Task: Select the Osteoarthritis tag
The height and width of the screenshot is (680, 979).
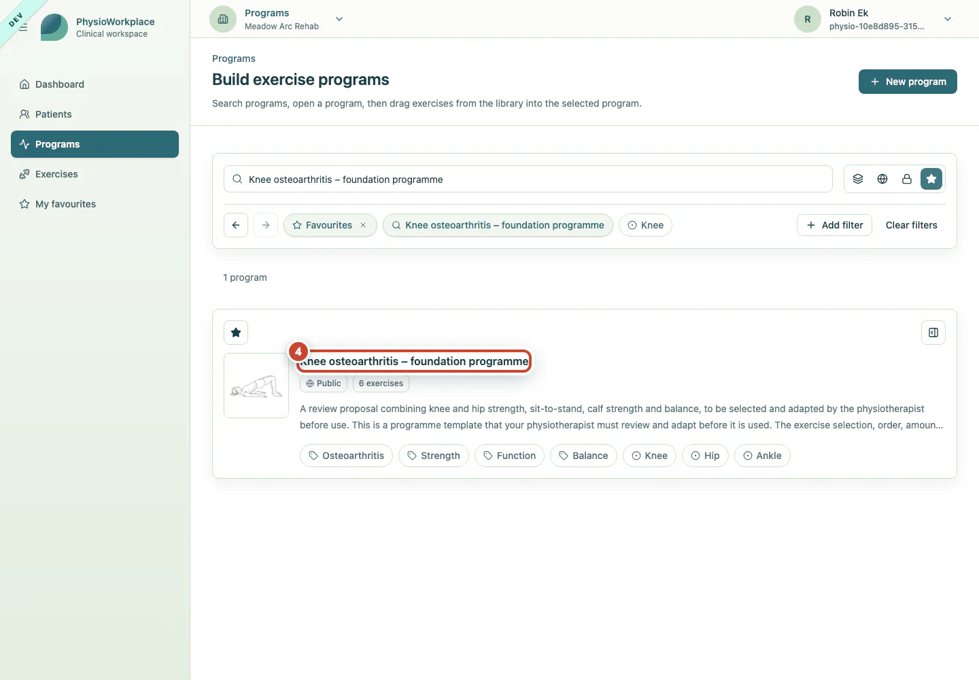Action: pos(346,456)
